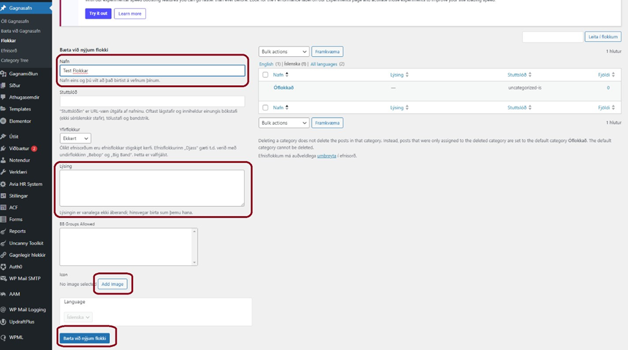Click the WP Mail SMTP icon
Viewport: 628px width, 350px height.
coord(4,278)
